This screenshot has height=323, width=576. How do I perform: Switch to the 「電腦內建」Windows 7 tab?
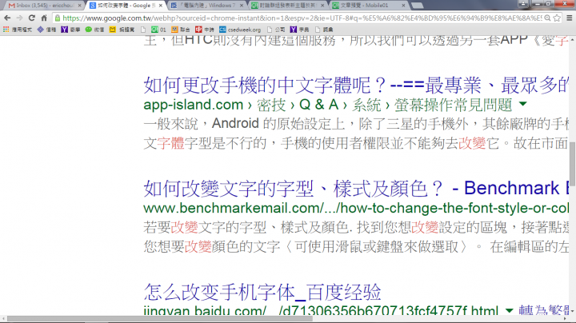point(206,6)
